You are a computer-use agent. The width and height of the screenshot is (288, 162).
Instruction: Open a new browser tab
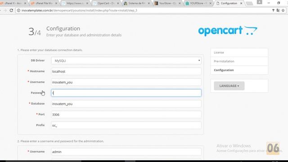tap(249, 3)
